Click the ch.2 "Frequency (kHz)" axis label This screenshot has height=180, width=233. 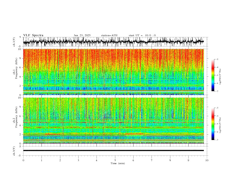(x=16, y=117)
